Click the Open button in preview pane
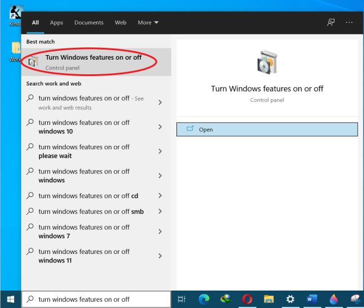This screenshot has width=364, height=308. pyautogui.click(x=267, y=130)
